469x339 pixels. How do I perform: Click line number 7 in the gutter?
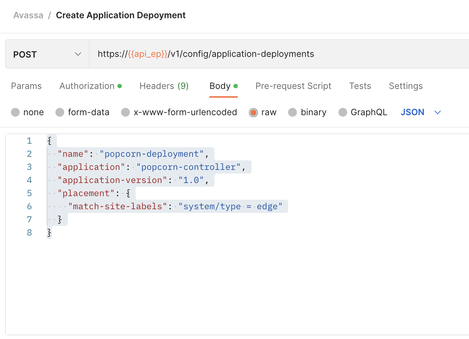(29, 219)
